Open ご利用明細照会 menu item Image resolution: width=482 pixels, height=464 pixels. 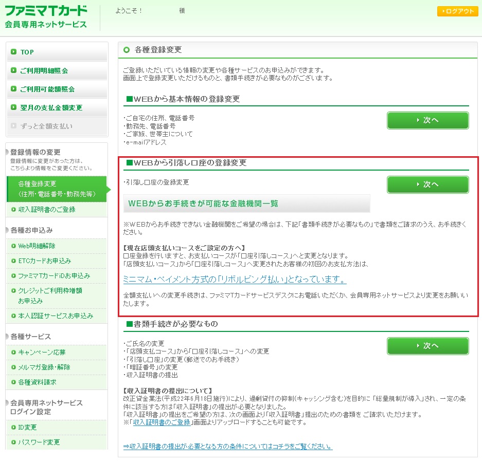point(57,70)
